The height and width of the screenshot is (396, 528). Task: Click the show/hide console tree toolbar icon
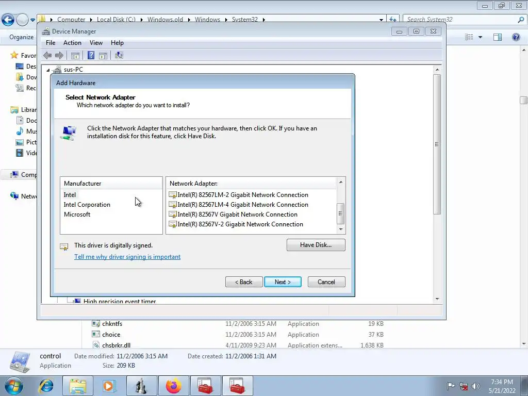pos(75,56)
